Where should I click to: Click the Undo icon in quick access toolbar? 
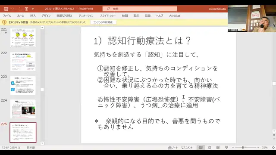point(12,9)
